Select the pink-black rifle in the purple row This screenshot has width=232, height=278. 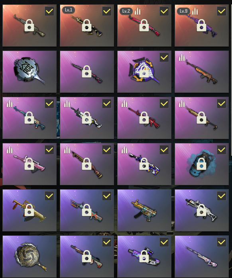pyautogui.click(x=87, y=72)
